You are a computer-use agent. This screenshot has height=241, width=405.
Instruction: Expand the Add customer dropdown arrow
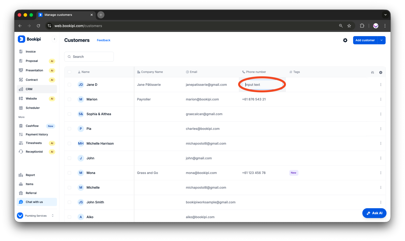(x=381, y=40)
